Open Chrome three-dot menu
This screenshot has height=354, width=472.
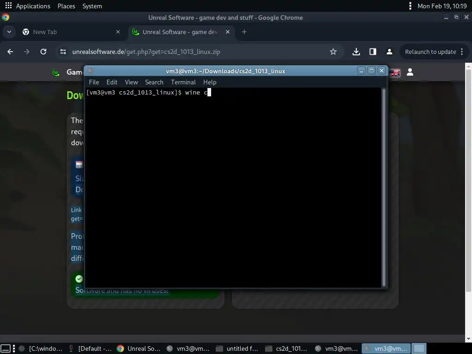point(462,52)
